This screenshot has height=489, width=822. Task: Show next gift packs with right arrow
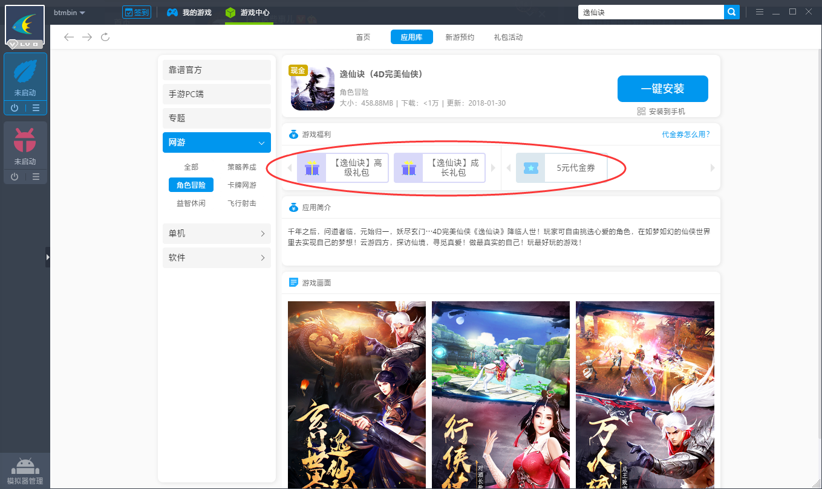(x=493, y=168)
